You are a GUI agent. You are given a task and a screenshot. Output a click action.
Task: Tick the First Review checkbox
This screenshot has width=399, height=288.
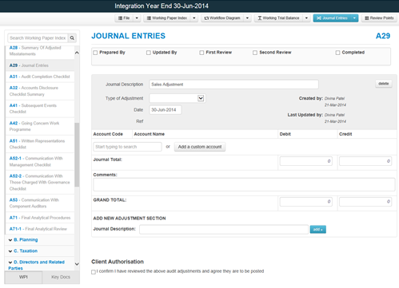[x=201, y=53]
